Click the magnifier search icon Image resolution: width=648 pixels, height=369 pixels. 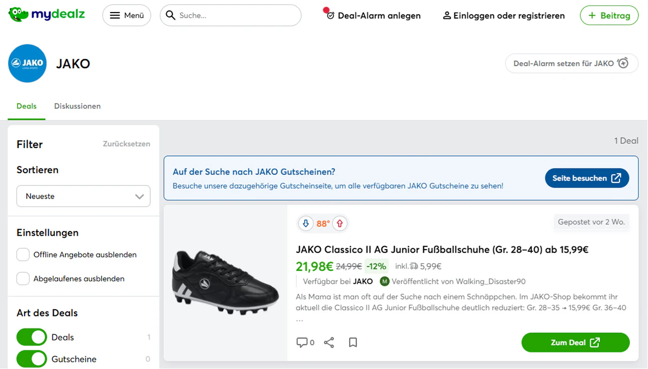tap(171, 16)
